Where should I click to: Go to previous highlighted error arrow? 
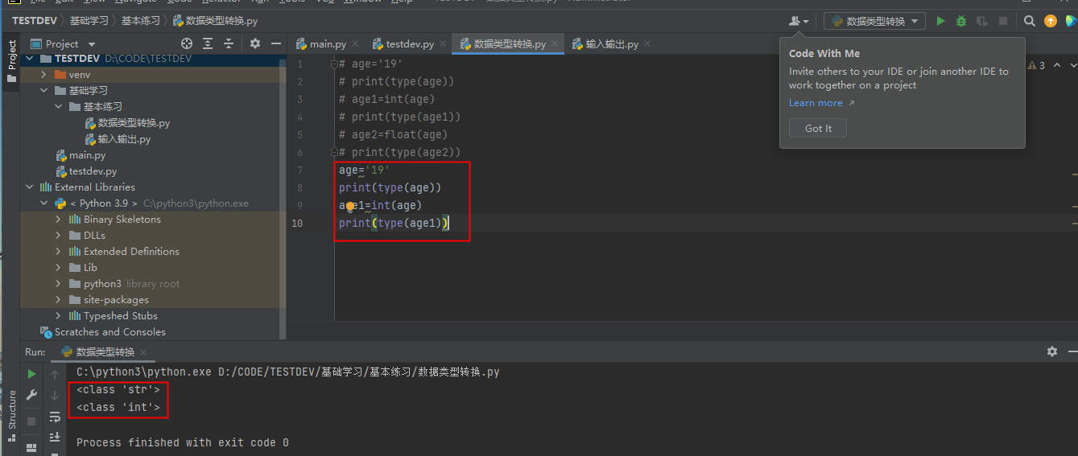(1057, 65)
